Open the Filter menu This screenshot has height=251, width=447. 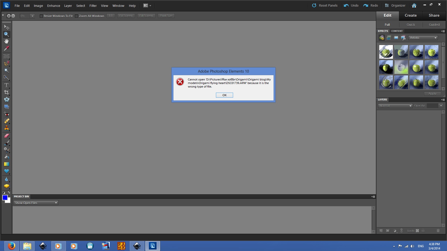tap(93, 6)
